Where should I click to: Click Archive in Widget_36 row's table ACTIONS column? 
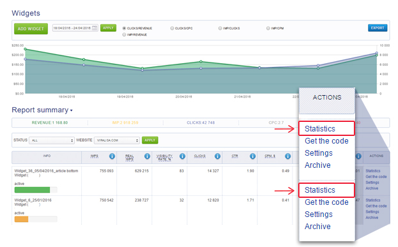click(x=372, y=188)
